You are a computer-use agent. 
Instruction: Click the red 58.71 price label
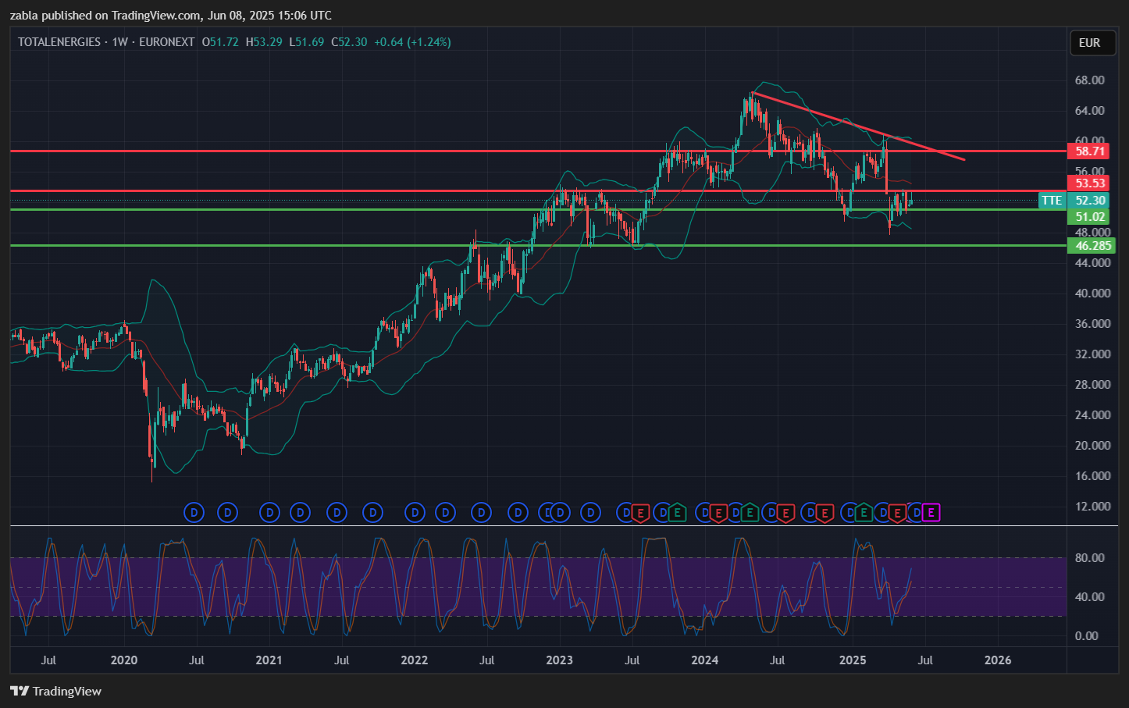1090,151
